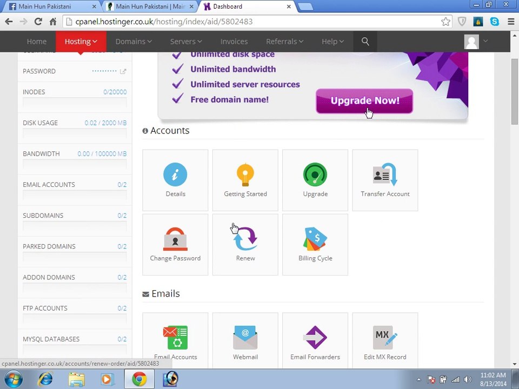Click the ADDON DOMAINS 0/2 count
This screenshot has width=519, height=389.
tap(122, 278)
